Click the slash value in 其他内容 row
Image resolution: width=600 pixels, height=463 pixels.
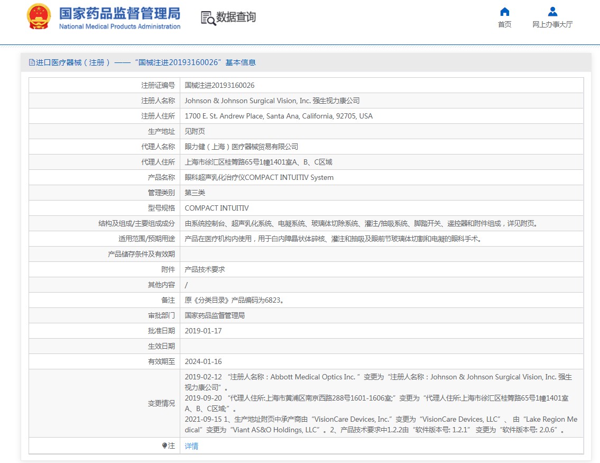pyautogui.click(x=187, y=285)
